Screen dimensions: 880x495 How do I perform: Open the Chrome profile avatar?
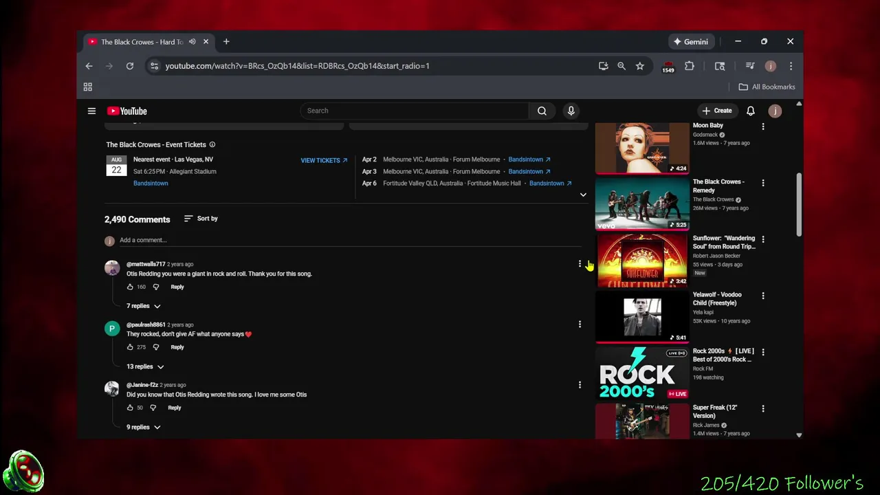pyautogui.click(x=771, y=66)
